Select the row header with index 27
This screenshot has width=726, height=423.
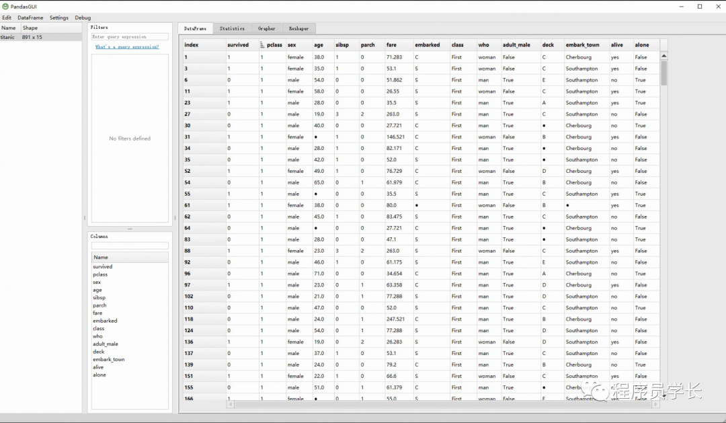(x=204, y=114)
